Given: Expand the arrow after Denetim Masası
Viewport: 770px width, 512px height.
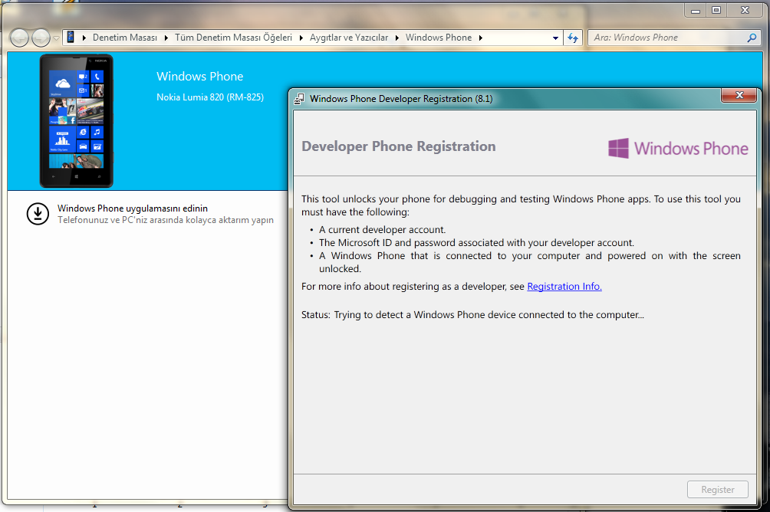Looking at the screenshot, I should click(166, 38).
